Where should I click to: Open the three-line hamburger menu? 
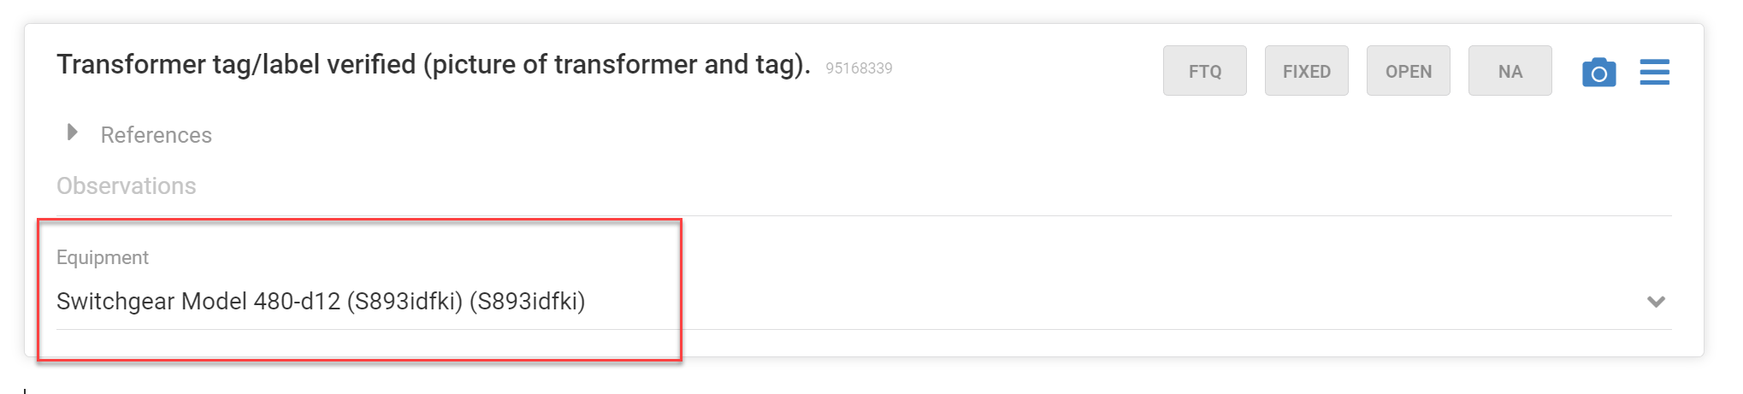pos(1655,72)
